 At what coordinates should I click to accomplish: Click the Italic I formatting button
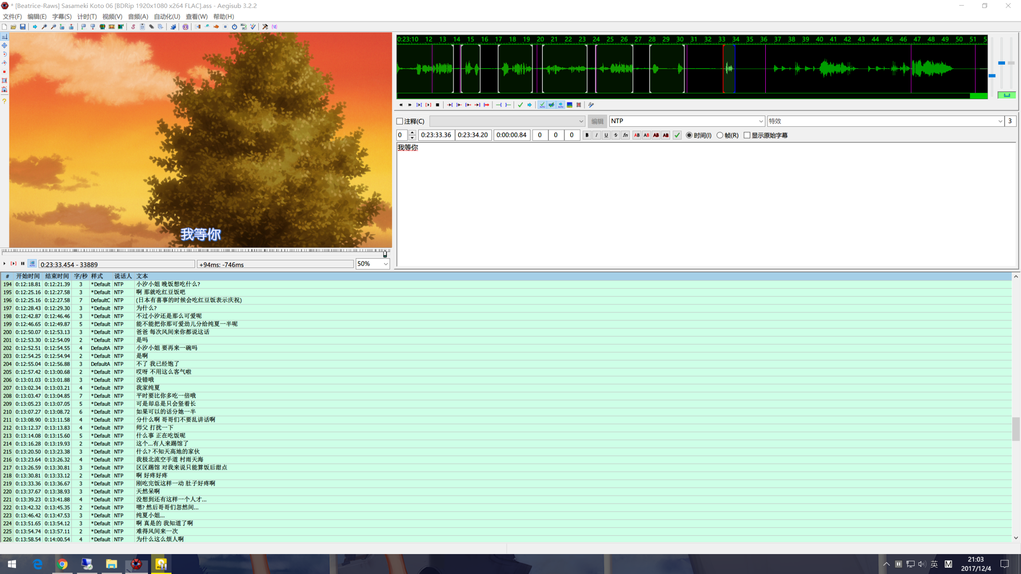pos(596,136)
